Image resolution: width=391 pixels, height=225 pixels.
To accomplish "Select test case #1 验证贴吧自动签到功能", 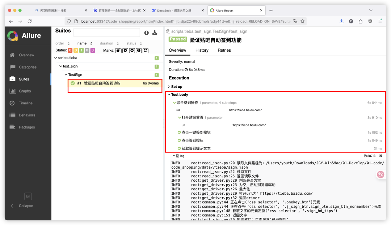I will 115,83.
